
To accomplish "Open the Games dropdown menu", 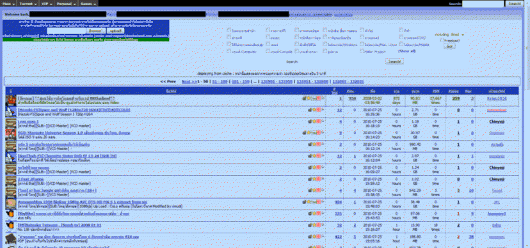I will click(x=88, y=3).
